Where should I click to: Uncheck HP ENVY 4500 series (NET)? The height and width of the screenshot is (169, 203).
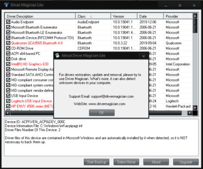coord(8,106)
